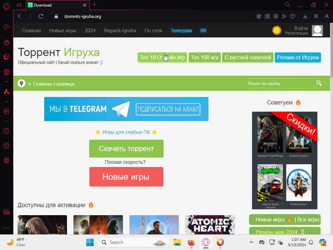Image resolution: width=333 pixels, height=250 pixels.
Task: Open Новые игры in the navigation bar
Action: click(x=63, y=31)
